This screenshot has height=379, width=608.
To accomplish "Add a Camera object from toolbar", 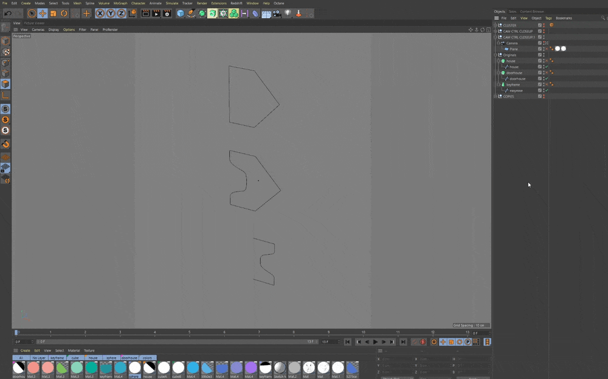I will [x=277, y=13].
